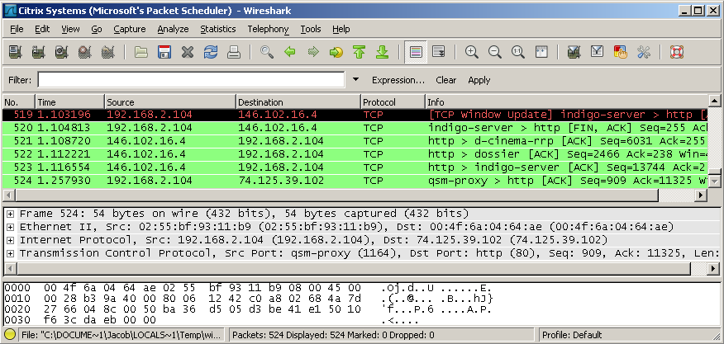Go forward in packet history

coord(313,52)
